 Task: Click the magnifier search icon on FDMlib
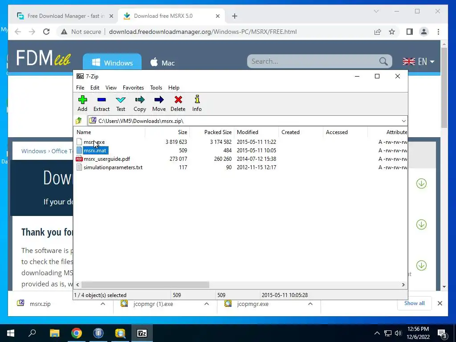tap(383, 61)
